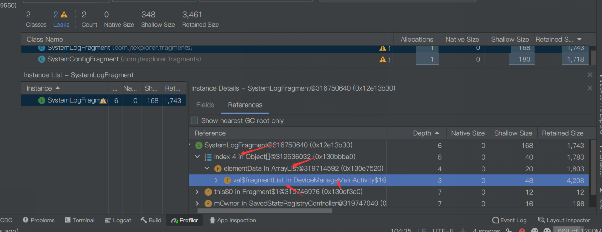
Task: Click retained size value 198
Action: pos(578,204)
